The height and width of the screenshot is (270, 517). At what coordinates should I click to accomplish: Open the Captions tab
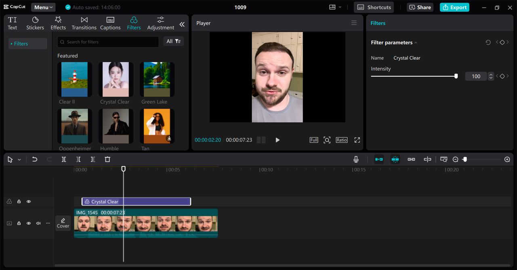(110, 23)
